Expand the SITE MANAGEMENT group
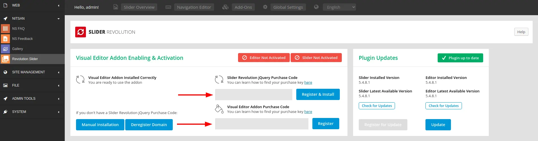Image resolution: width=538 pixels, height=141 pixels. click(59, 72)
